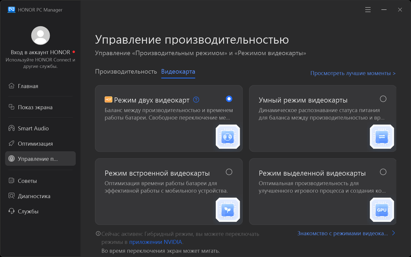
Task: Click the Оптимизация rocket icon
Action: point(11,143)
